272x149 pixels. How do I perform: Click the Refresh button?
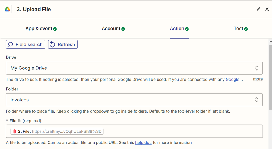[63, 44]
